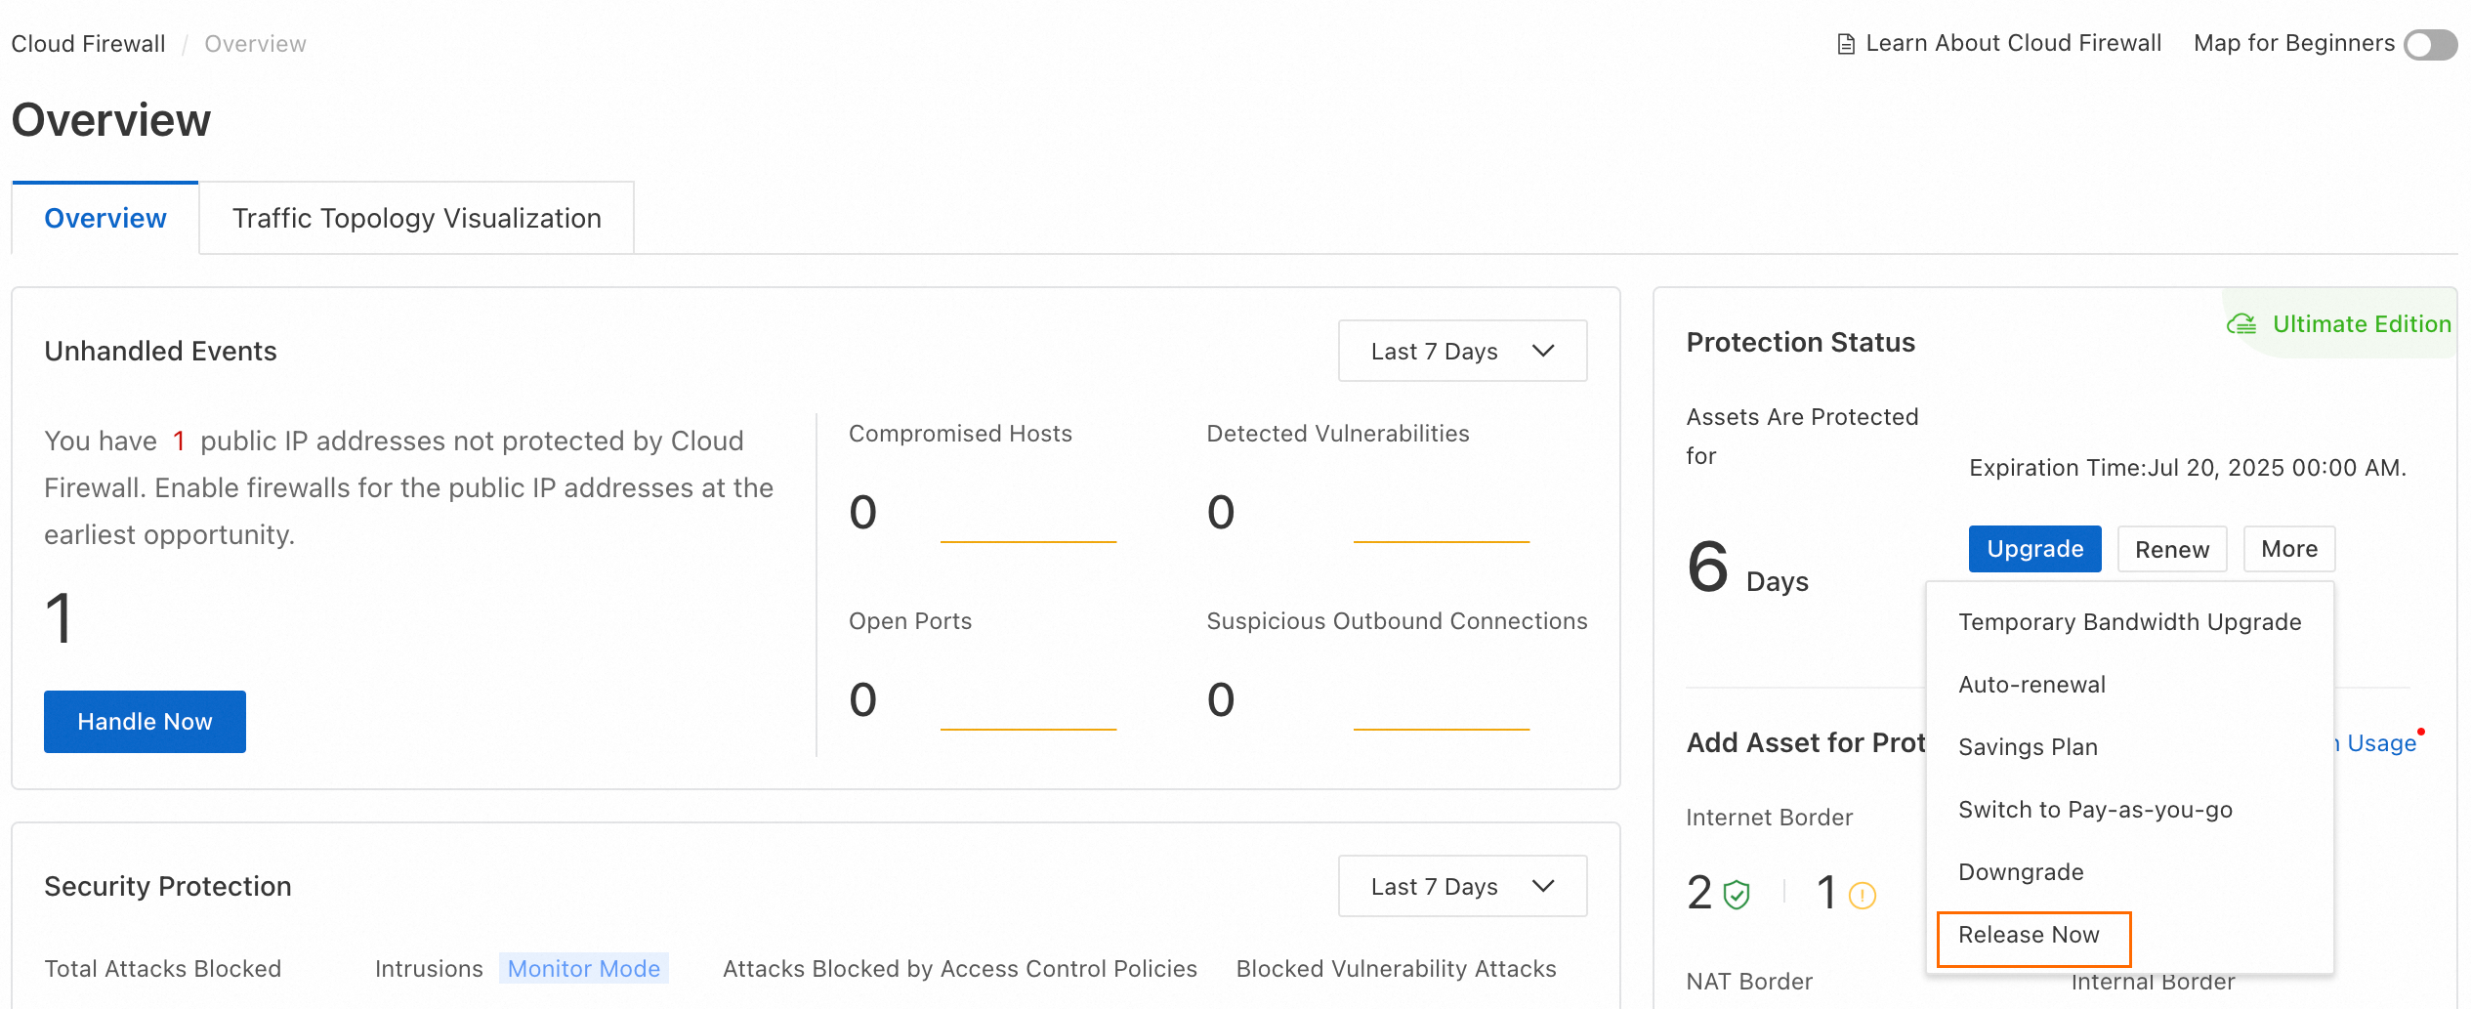
Task: Select Temporary Bandwidth Upgrade menu item
Action: coord(2129,622)
